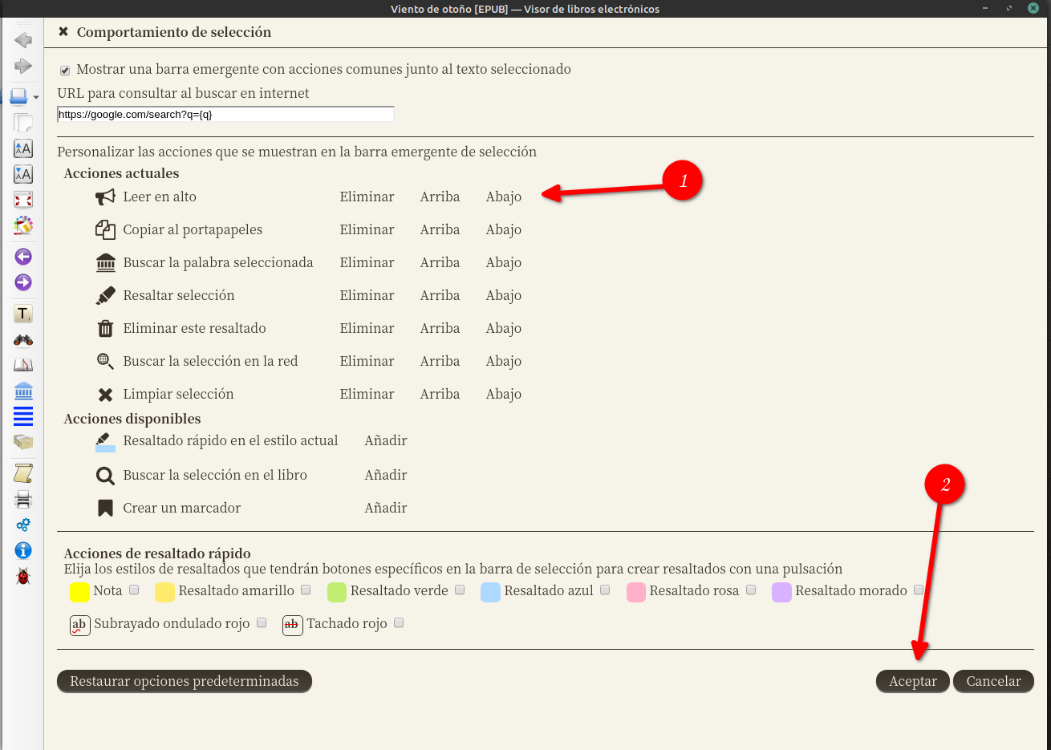Move Buscar la palabra seleccionada up with Arriba
The image size is (1051, 750).
[440, 262]
